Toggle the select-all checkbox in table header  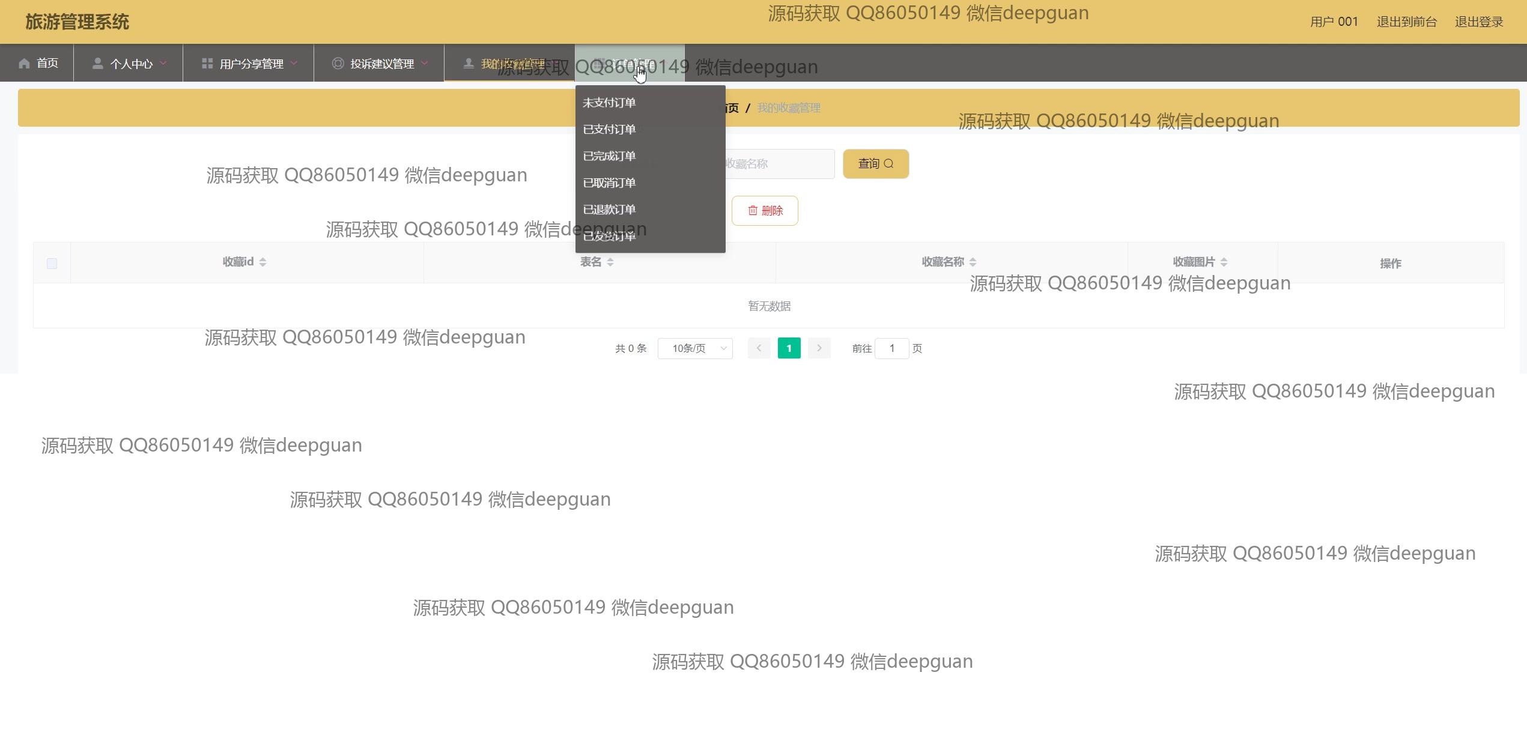tap(52, 264)
